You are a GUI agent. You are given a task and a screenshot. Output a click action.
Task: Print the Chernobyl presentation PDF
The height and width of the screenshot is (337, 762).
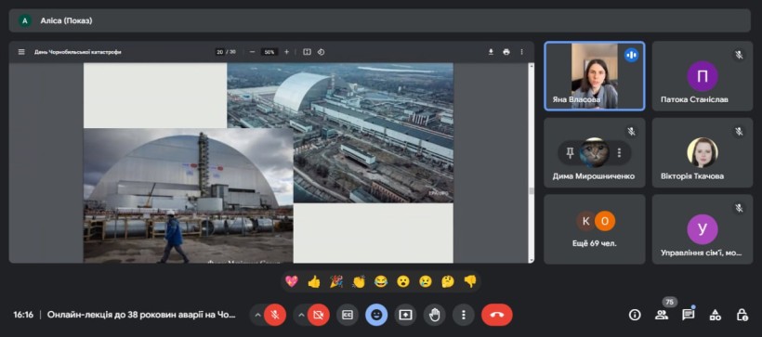pyautogui.click(x=506, y=52)
